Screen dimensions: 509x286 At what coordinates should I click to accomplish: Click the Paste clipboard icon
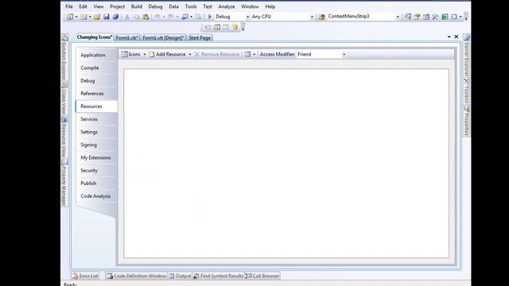[x=146, y=17]
